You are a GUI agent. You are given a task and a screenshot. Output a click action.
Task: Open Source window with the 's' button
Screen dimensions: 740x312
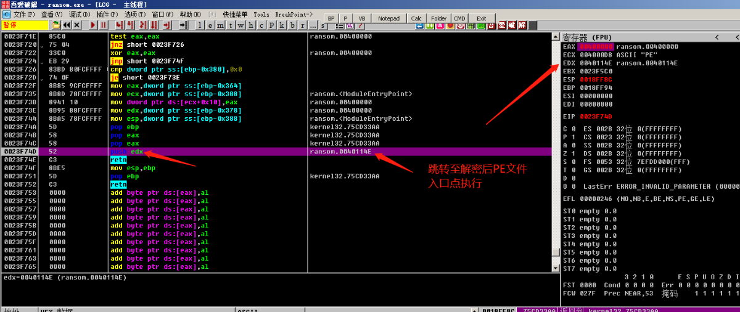(323, 26)
